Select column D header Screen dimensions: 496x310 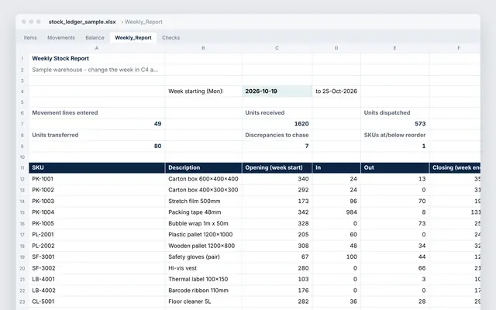(x=336, y=48)
